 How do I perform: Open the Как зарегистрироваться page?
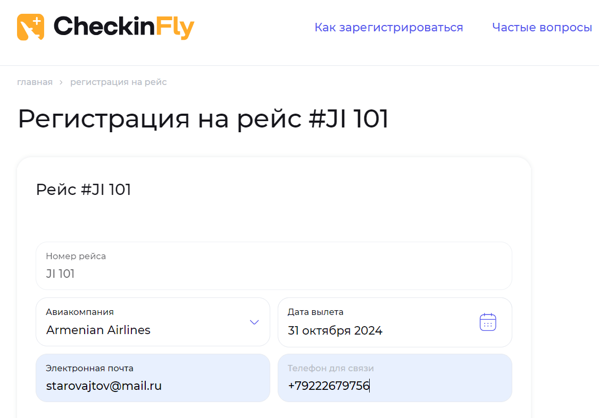pos(389,27)
